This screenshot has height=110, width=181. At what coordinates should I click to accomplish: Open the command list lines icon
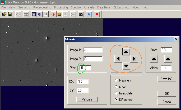73,14
